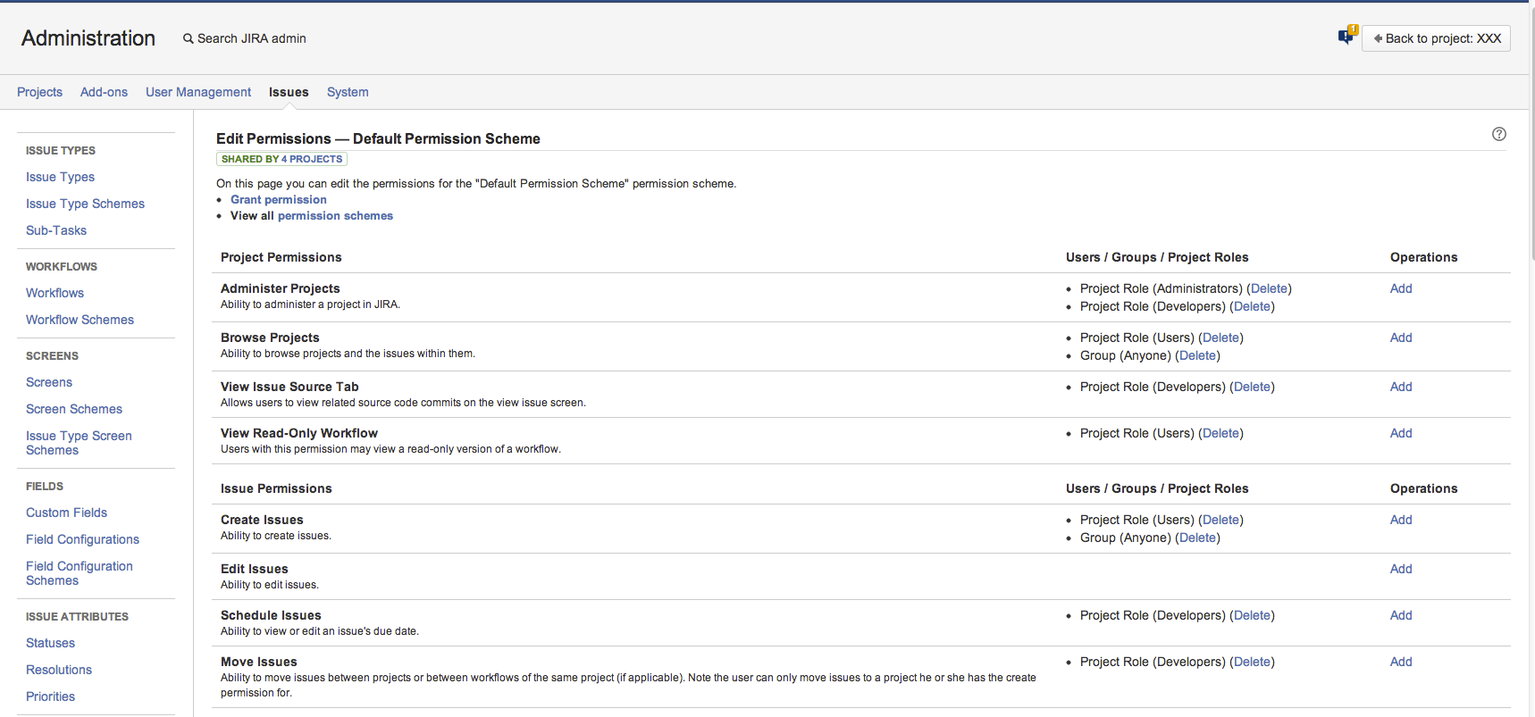Open Issue Types in sidebar
Image resolution: width=1535 pixels, height=717 pixels.
(x=60, y=177)
